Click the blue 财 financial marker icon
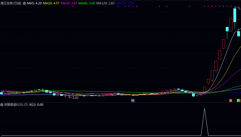The height and width of the screenshot is (137, 241). 133,101
